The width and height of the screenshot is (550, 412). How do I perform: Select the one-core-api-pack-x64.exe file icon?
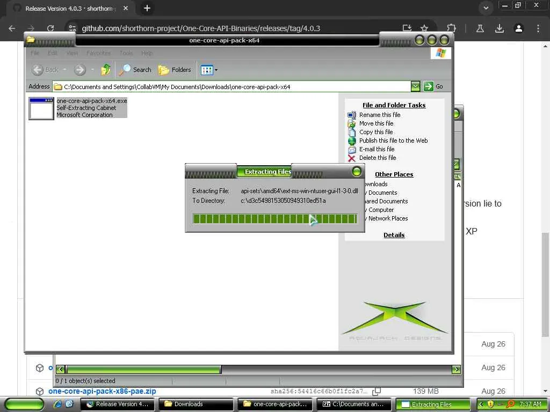click(41, 108)
